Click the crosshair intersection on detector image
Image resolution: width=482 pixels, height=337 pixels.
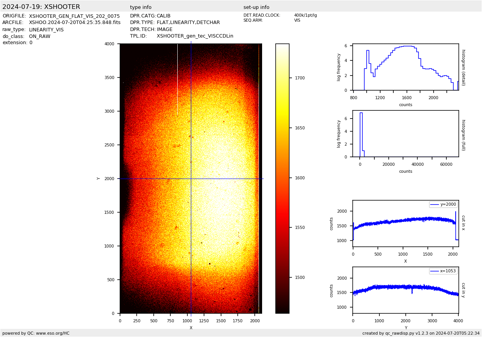(191, 179)
